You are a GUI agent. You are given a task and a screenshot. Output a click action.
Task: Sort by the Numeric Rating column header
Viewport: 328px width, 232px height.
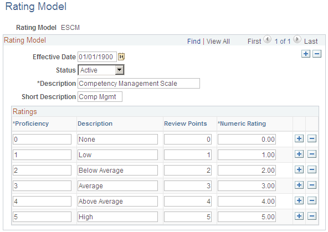[x=242, y=123]
